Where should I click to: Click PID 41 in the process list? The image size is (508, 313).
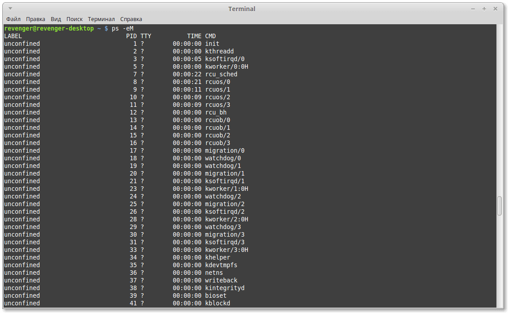pos(133,303)
